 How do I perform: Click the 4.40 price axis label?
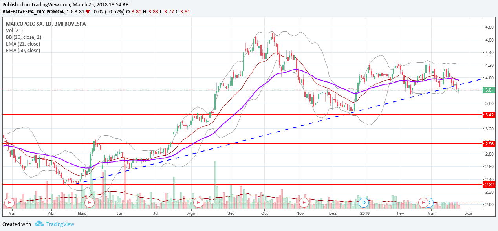tap(489, 53)
